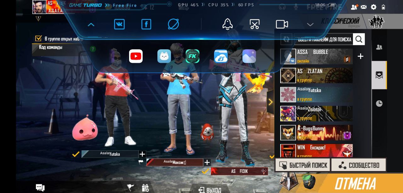Open the lobby chat icon
This screenshot has height=193, width=403.
[40, 188]
